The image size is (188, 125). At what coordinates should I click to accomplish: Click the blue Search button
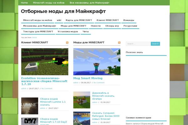pyautogui.click(x=155, y=44)
